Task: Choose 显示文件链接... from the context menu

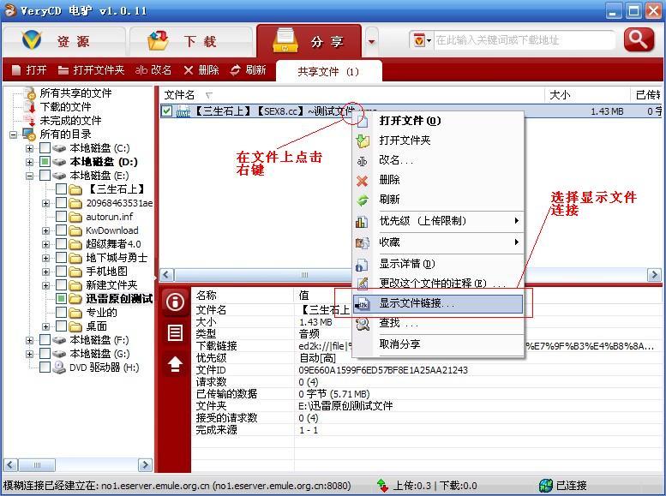Action: 438,303
